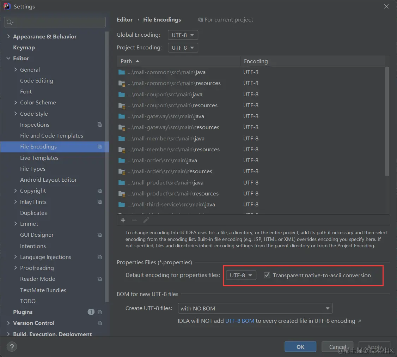The width and height of the screenshot is (397, 357).
Task: Click the Cancel button
Action: pos(337,347)
